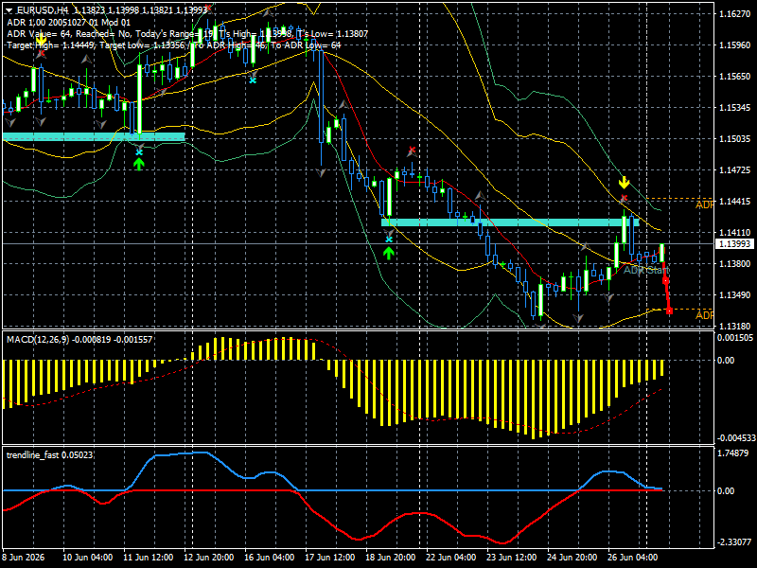Viewport: 757px width, 568px height.
Task: Click price level 1.15035 on the axis
Action: tap(735, 138)
